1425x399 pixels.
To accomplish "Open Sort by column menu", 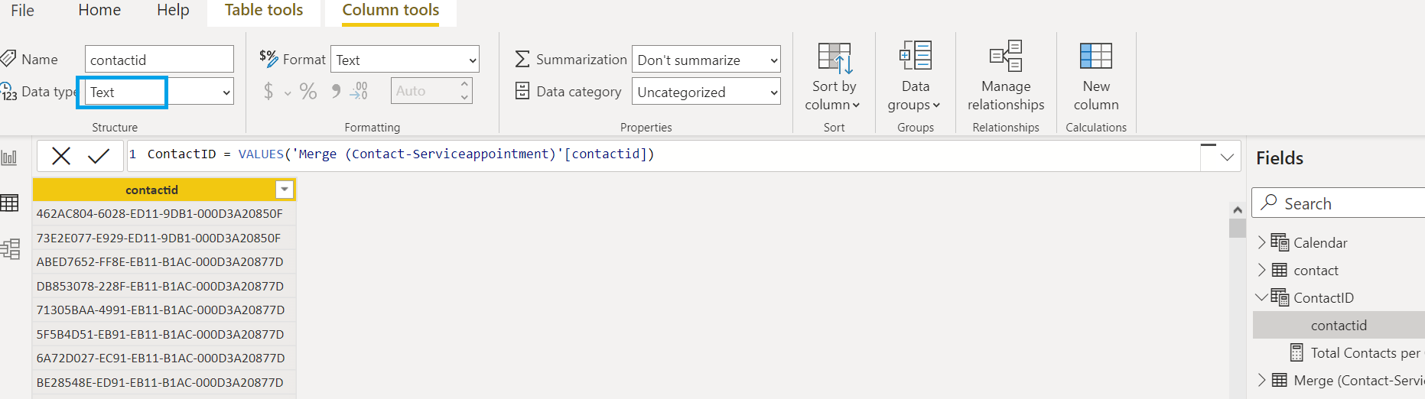I will pyautogui.click(x=834, y=76).
